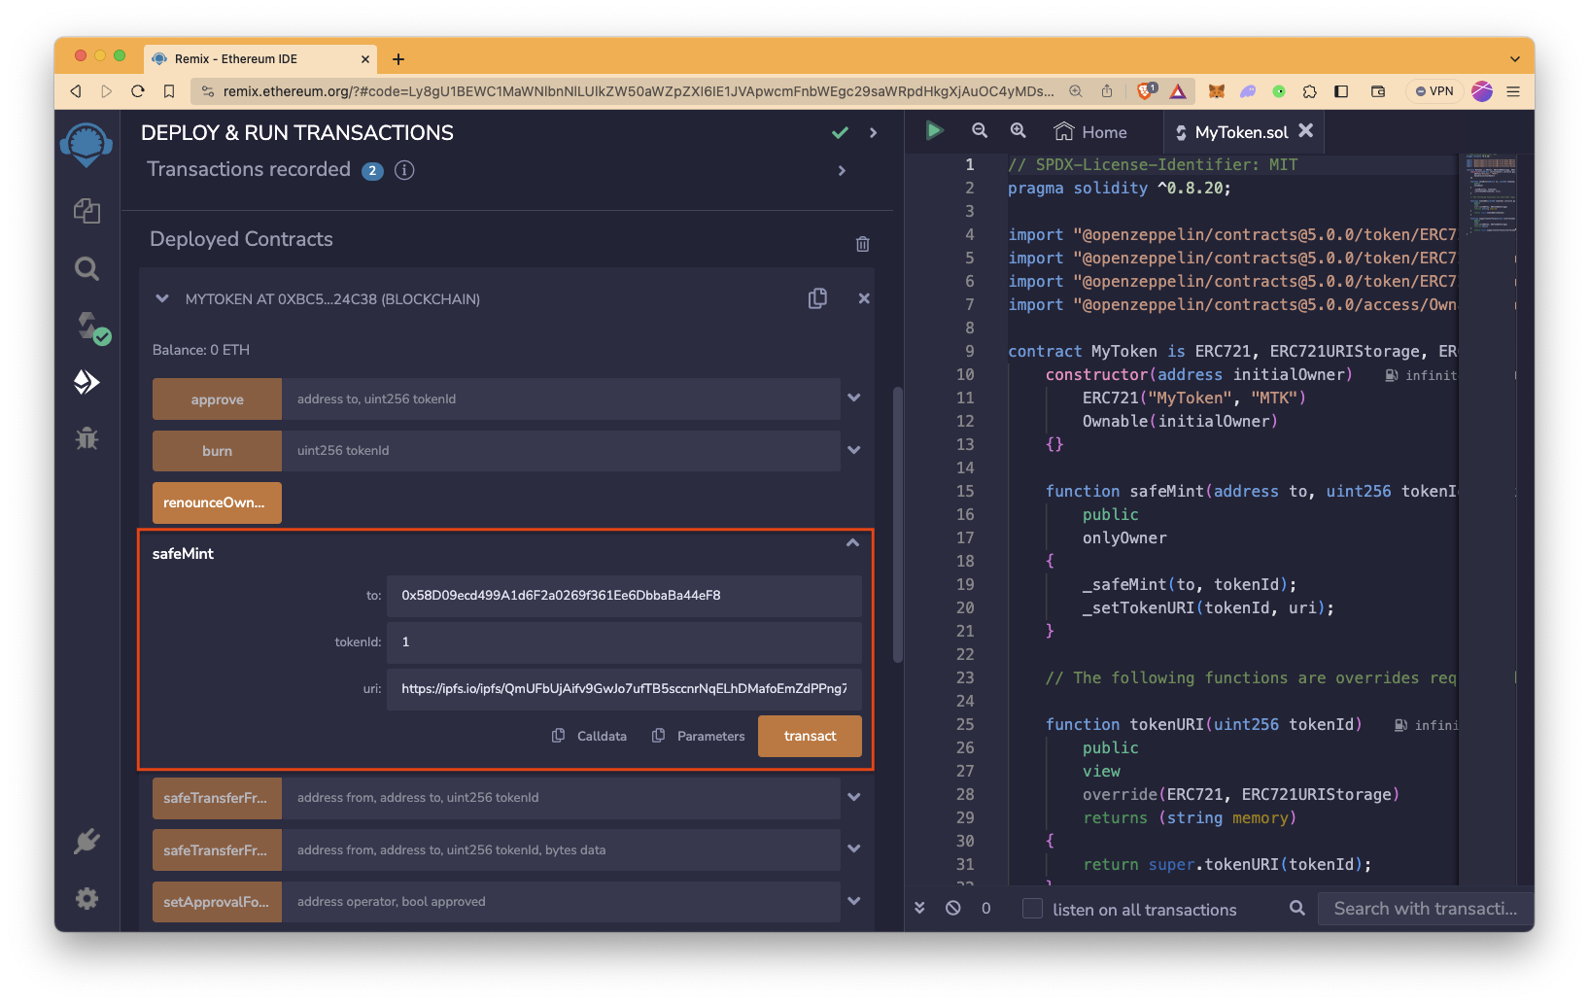Collapse the MYTOKEN deployed contract
The image size is (1589, 1004).
click(162, 298)
